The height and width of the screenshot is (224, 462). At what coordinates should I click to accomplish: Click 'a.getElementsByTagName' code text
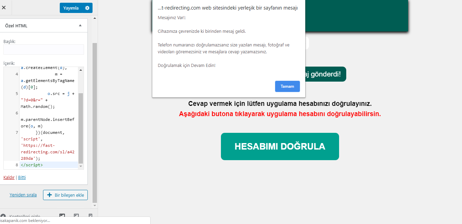[x=47, y=81]
